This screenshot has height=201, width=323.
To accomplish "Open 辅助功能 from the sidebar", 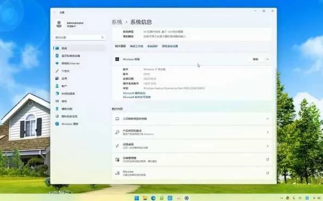I will 79,109.
